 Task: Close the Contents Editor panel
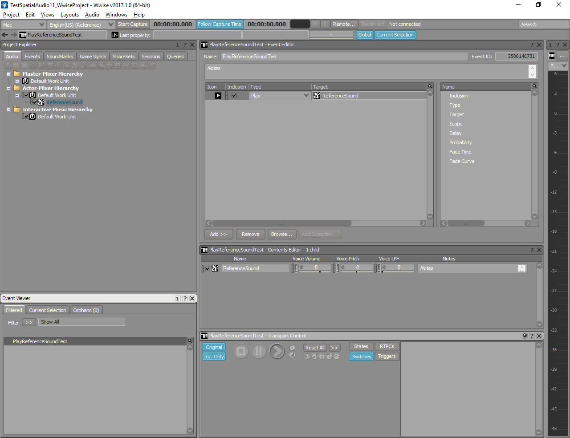(539, 250)
